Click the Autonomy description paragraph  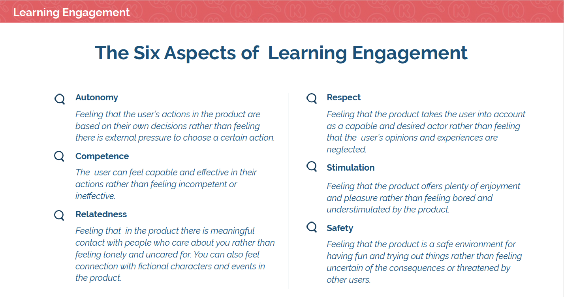click(x=175, y=126)
